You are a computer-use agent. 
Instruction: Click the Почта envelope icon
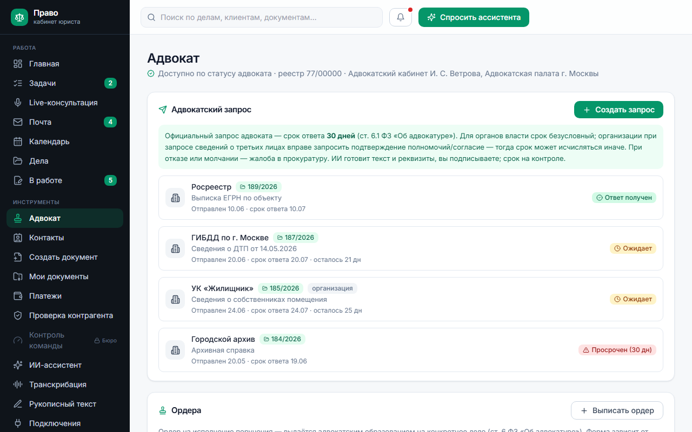click(18, 122)
